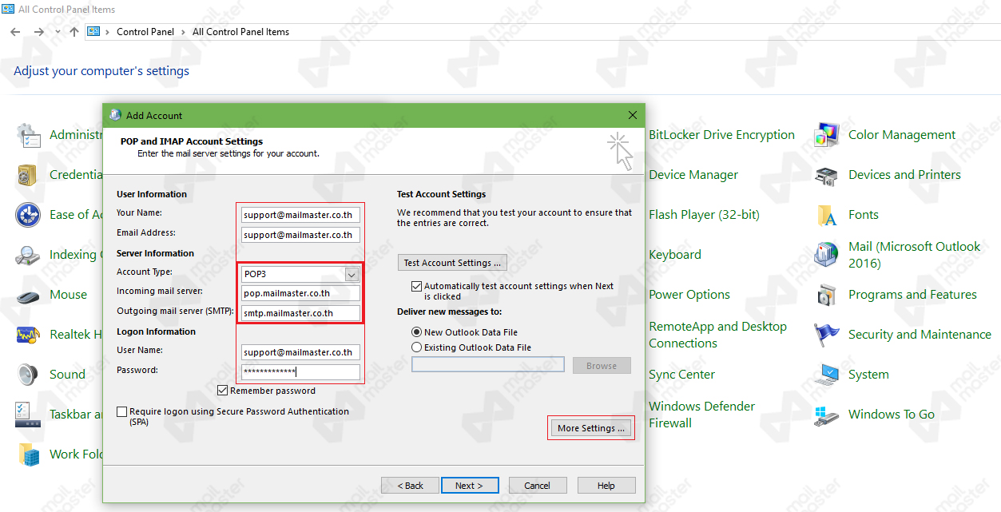Click the User Name input field
This screenshot has width=1001, height=512.
pos(301,352)
